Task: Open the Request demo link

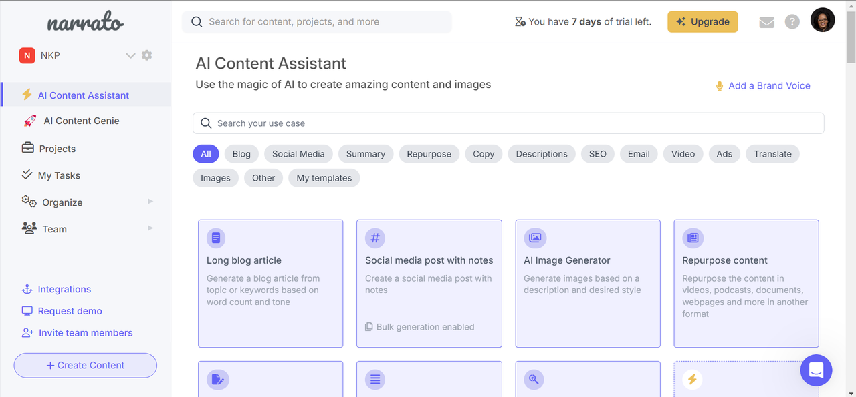Action: (x=70, y=311)
